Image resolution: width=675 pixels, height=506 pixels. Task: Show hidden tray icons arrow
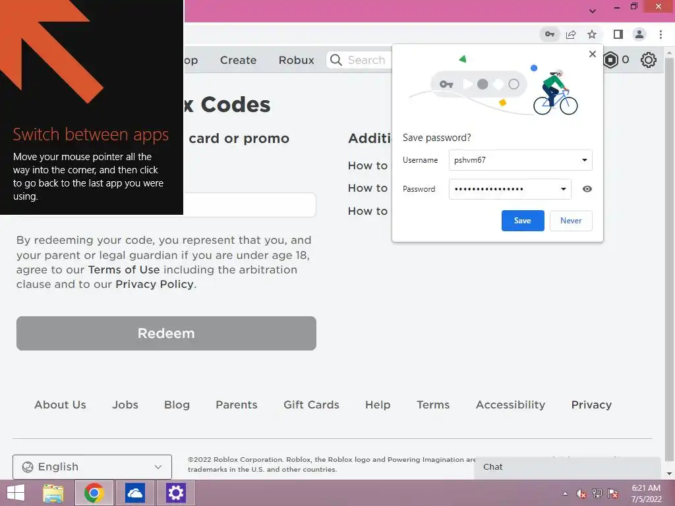(x=565, y=493)
